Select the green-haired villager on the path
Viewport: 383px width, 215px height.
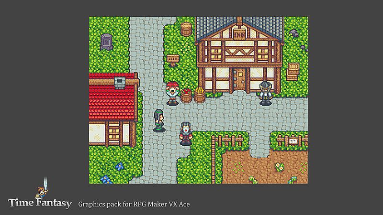point(159,121)
